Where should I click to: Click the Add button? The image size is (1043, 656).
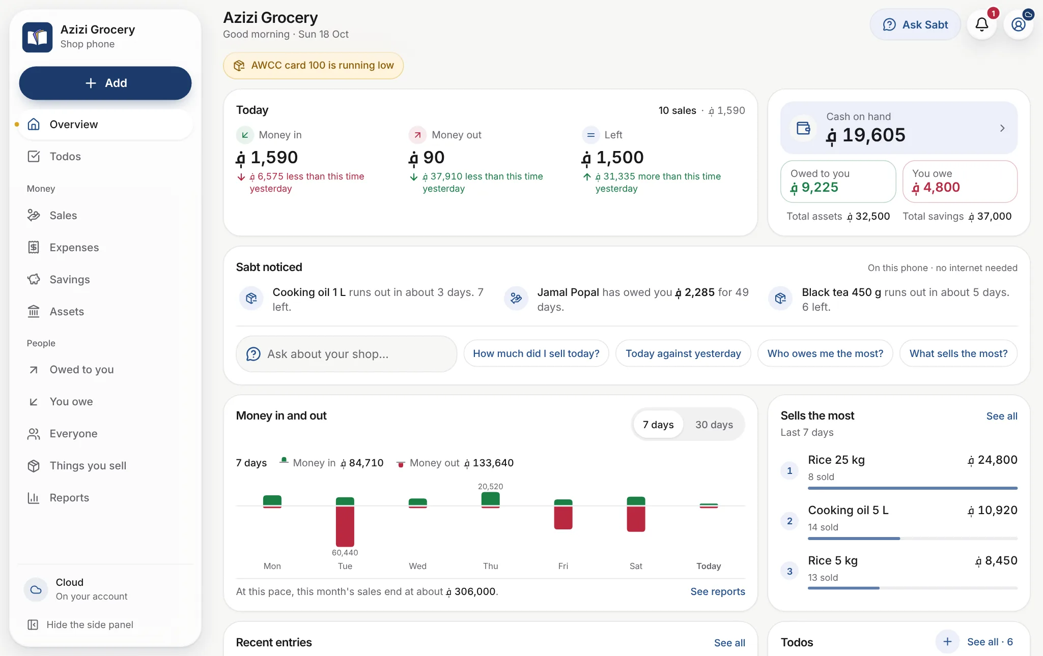[105, 83]
